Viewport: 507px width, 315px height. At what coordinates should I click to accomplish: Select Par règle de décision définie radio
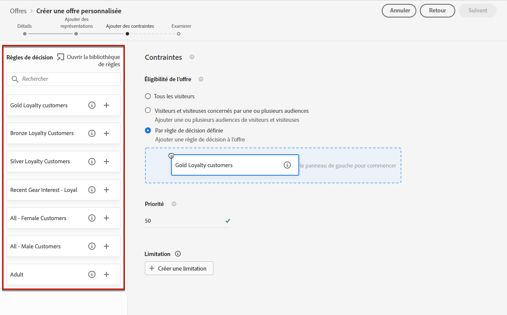pyautogui.click(x=148, y=130)
